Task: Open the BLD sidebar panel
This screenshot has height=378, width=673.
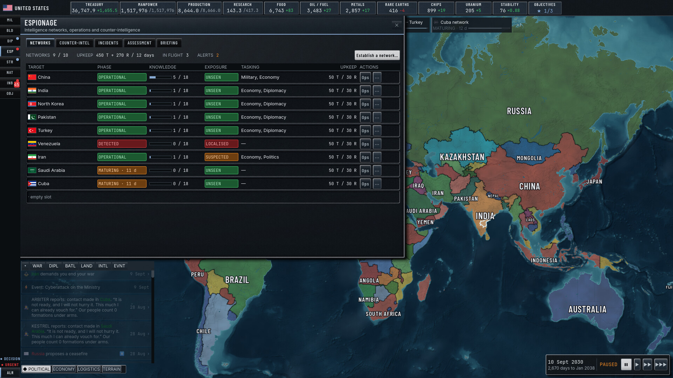Action: 10,30
